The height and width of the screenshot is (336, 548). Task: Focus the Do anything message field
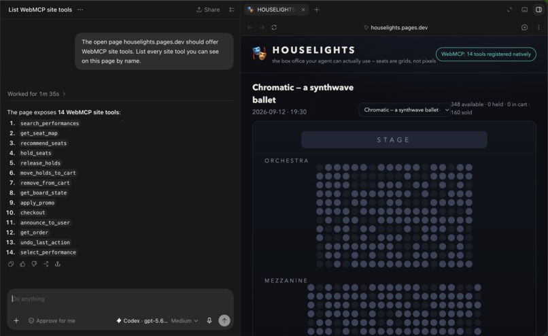[120, 299]
